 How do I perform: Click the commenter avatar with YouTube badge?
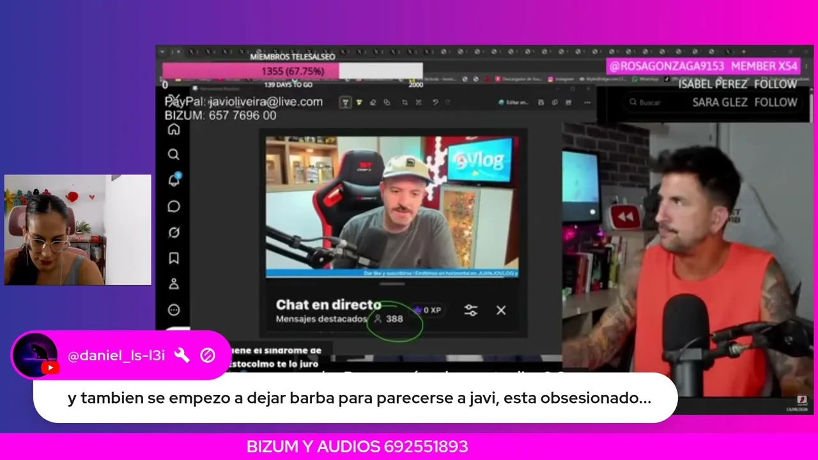(35, 355)
